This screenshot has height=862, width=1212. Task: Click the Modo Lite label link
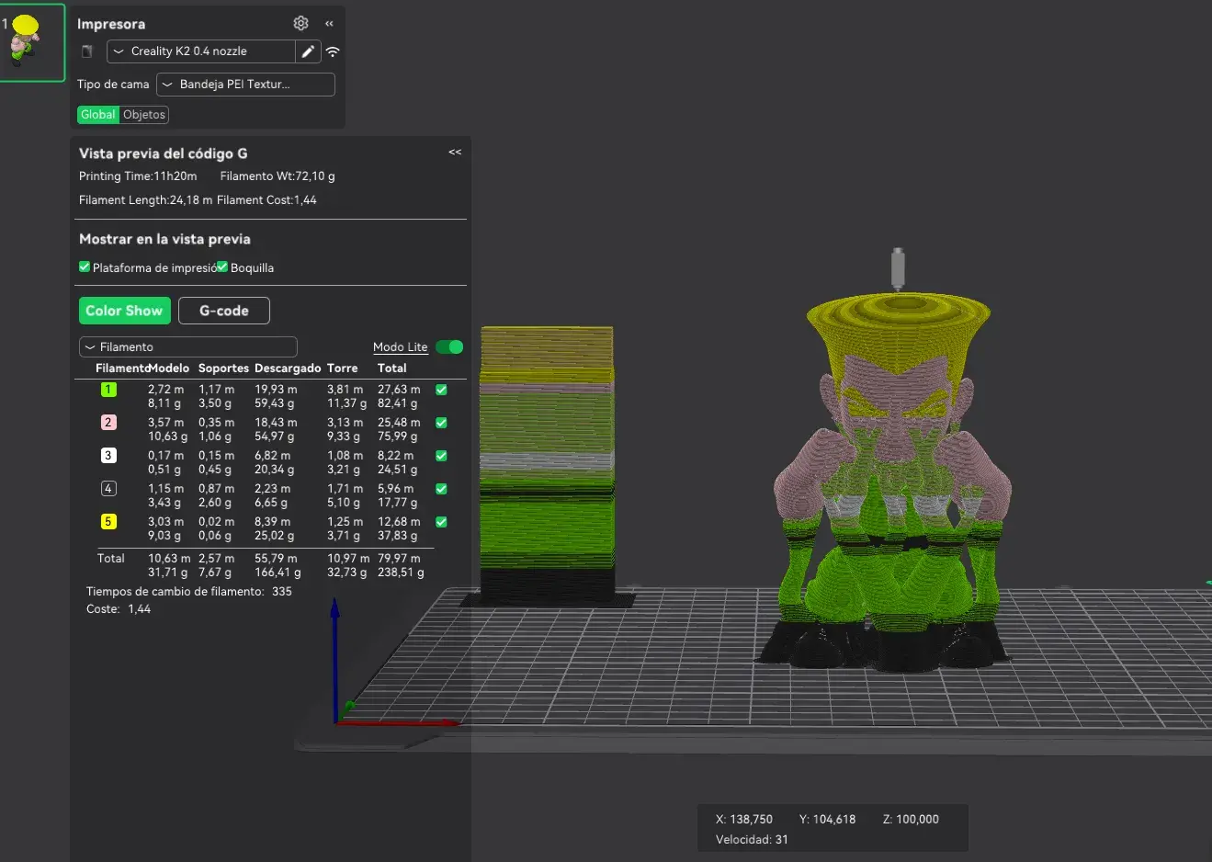(401, 346)
